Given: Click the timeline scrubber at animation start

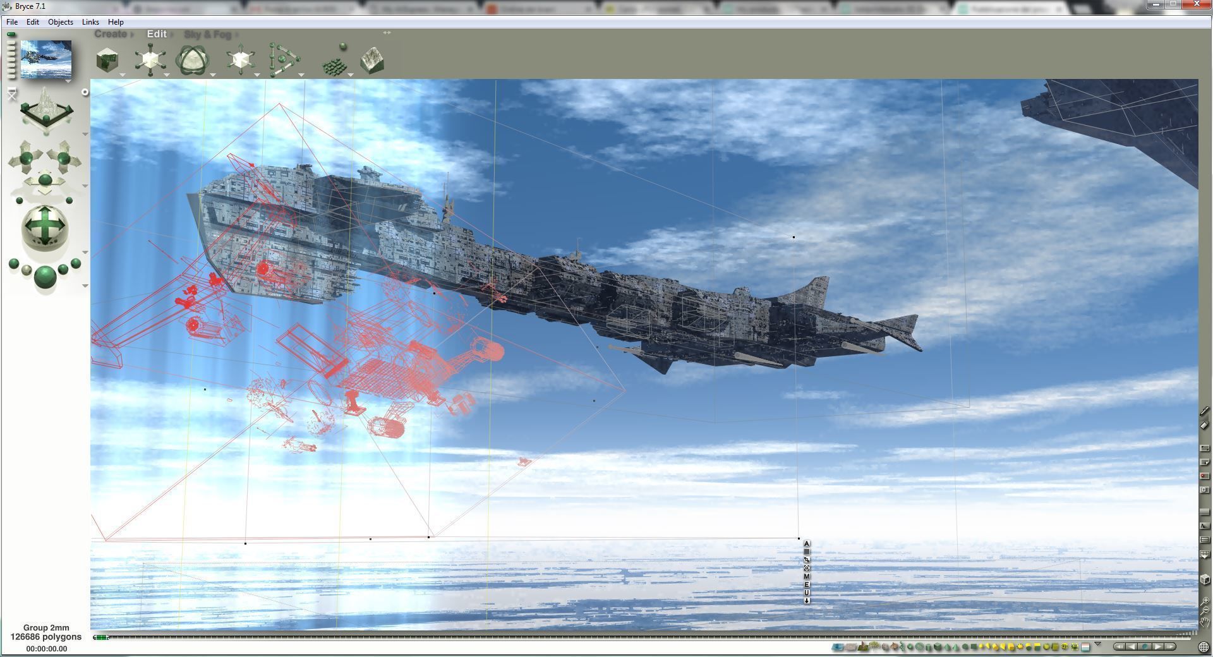Looking at the screenshot, I should (100, 637).
